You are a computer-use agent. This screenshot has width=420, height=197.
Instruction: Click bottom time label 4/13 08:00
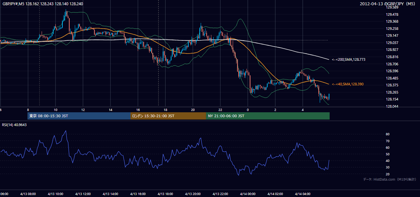pyautogui.click(x=28, y=194)
